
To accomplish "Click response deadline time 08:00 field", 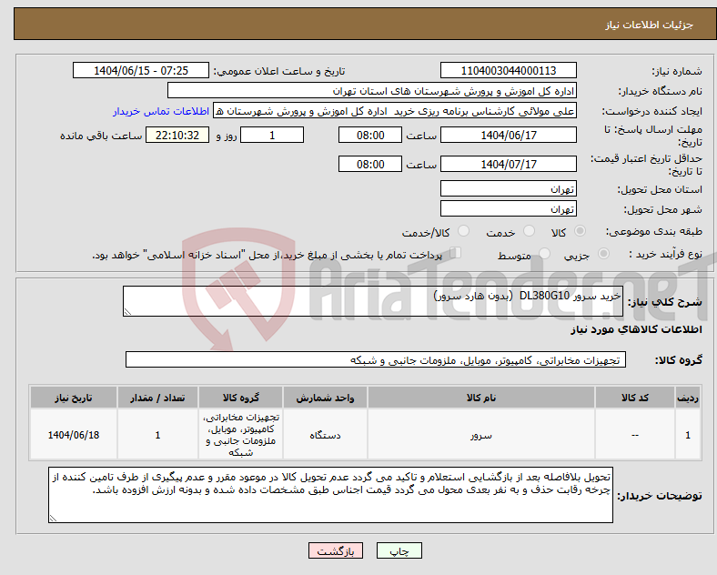I will (x=370, y=135).
